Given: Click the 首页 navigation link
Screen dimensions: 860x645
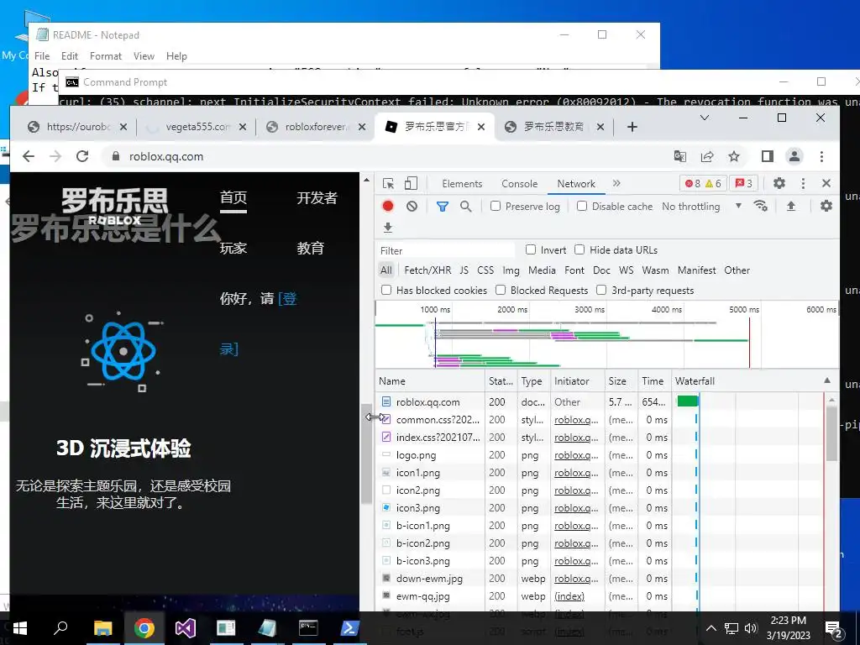Looking at the screenshot, I should click(233, 197).
